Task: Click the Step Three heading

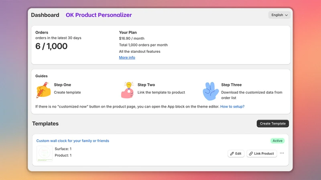Action: 232,85
